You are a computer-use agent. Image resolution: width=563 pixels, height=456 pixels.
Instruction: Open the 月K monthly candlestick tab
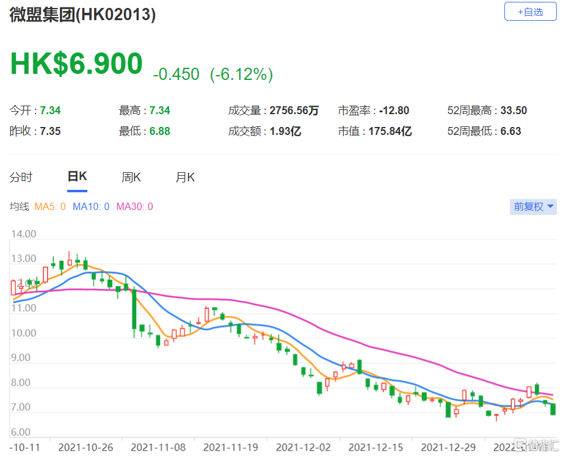pos(185,177)
